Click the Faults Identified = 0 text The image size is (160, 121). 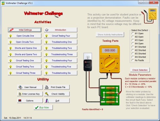point(92,109)
